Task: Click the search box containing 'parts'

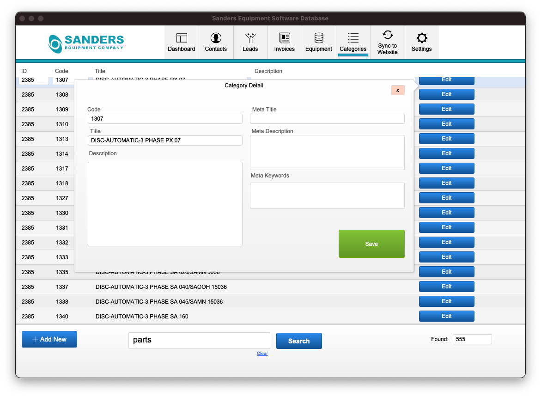Action: tap(199, 341)
